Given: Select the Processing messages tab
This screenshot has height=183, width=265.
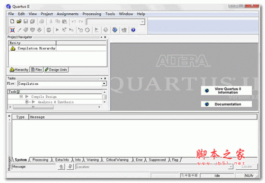Looking at the screenshot, I should 40,160.
